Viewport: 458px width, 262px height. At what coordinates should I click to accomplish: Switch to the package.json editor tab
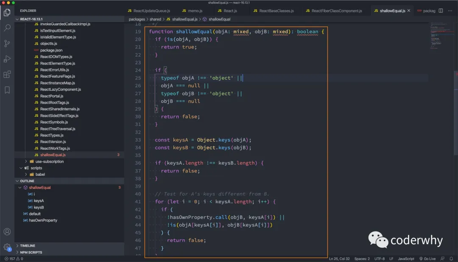(x=426, y=11)
